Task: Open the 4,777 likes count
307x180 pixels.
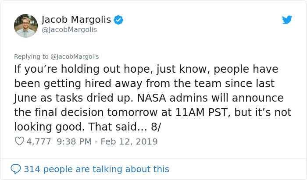Action: click(x=39, y=141)
